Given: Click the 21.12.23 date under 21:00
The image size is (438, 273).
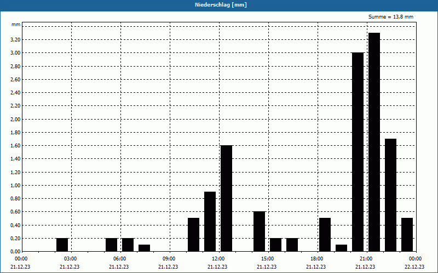Looking at the screenshot, I should click(x=365, y=267).
